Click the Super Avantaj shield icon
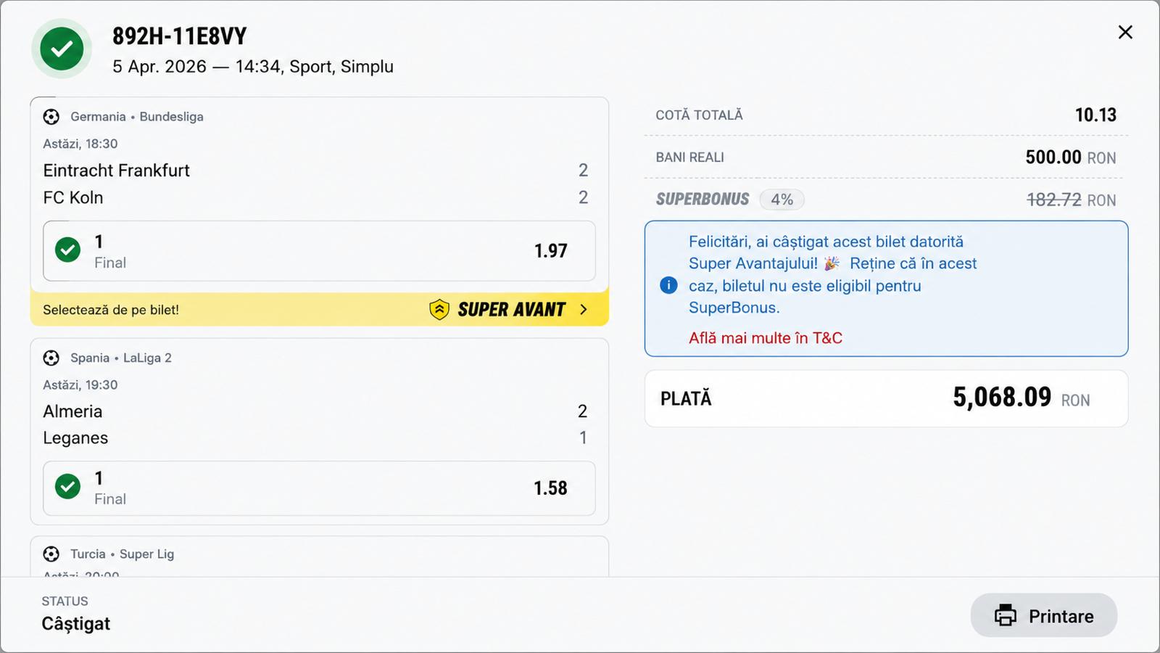 point(439,310)
